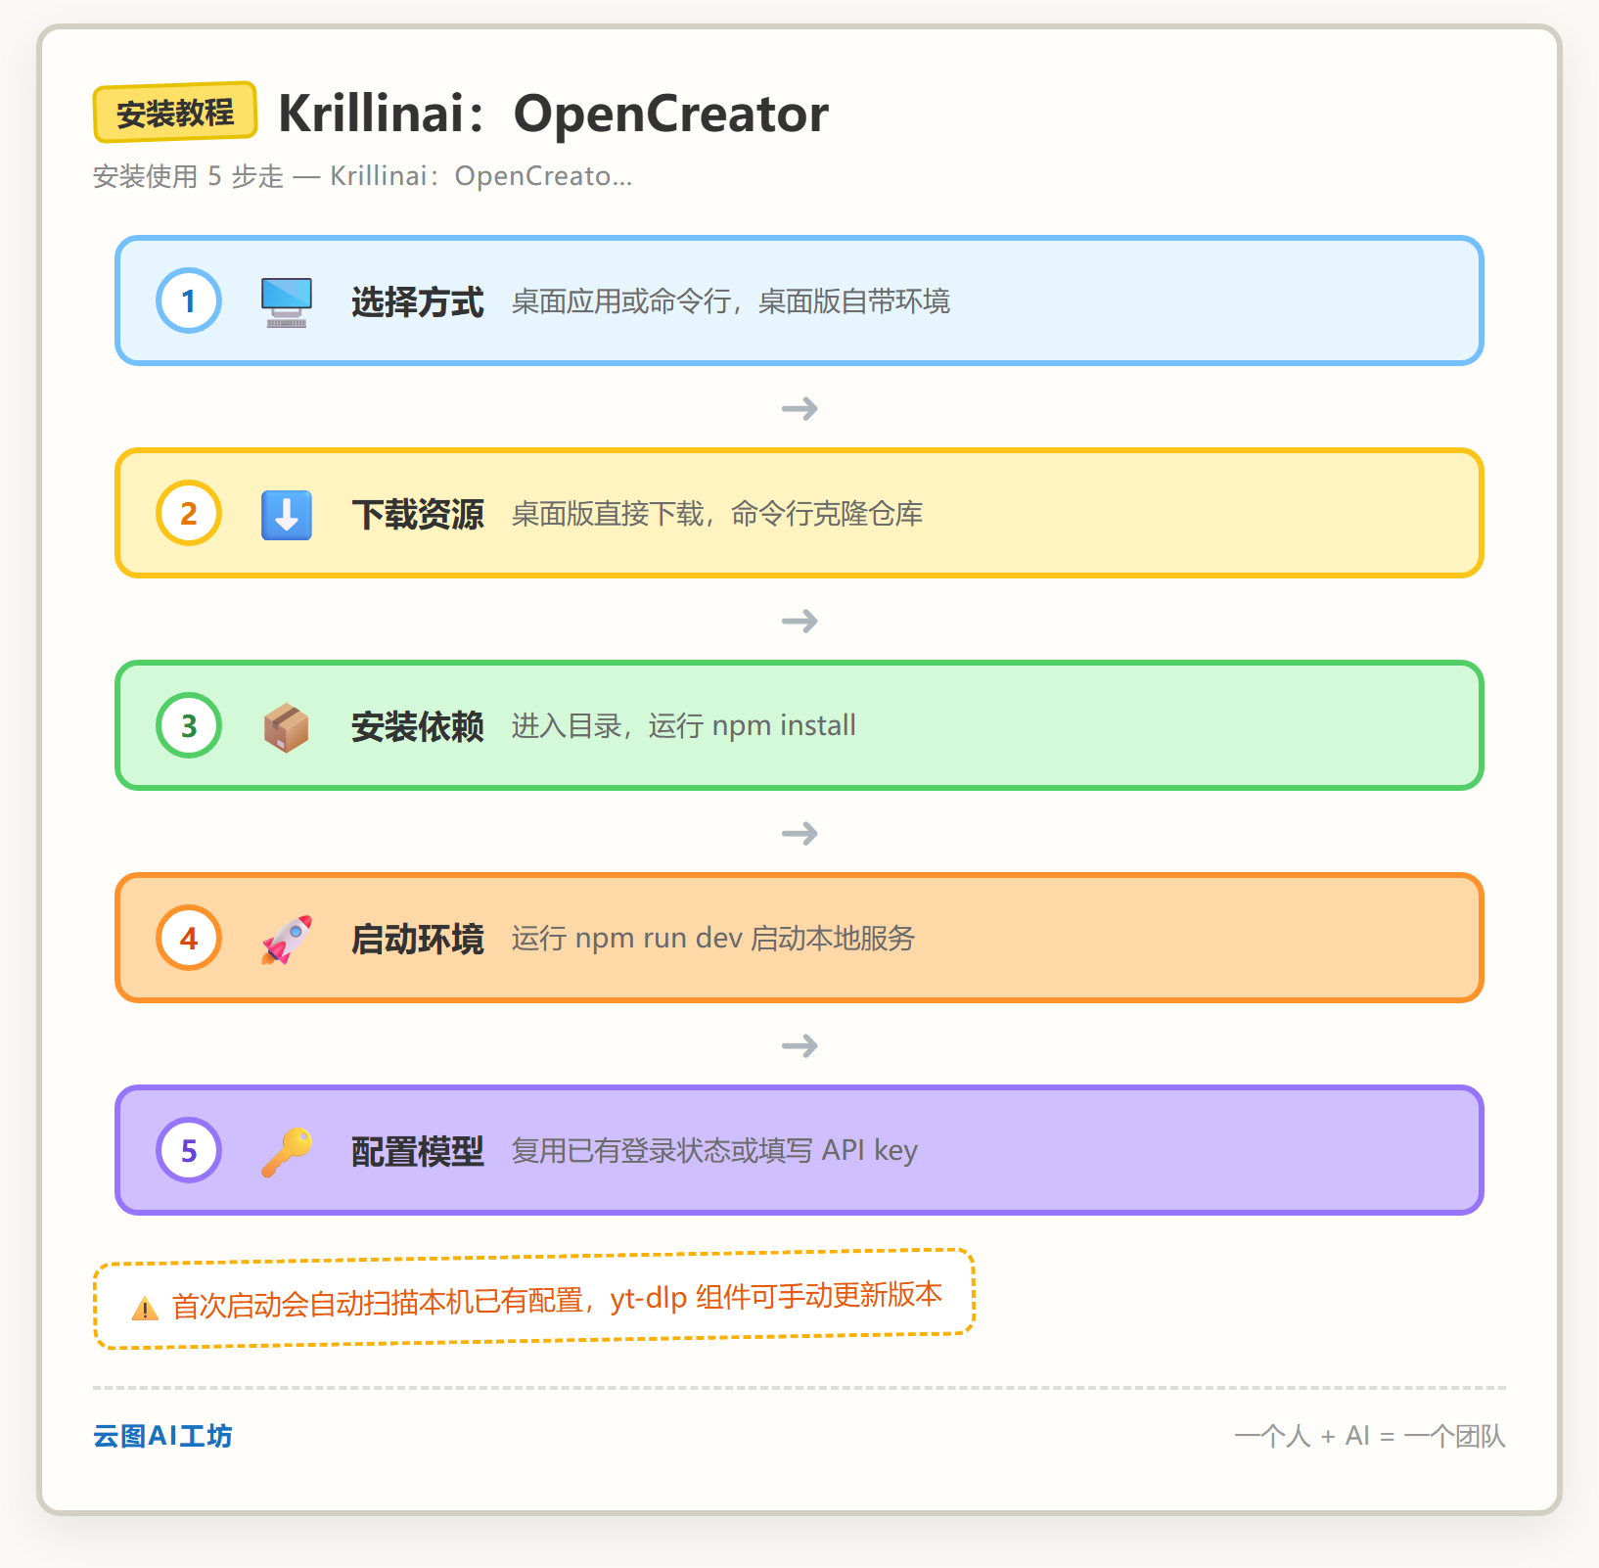This screenshot has width=1599, height=1568.
Task: Click the package box icon in step 3
Action: pos(287,726)
